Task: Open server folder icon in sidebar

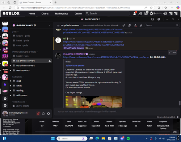Action: [5, 85]
